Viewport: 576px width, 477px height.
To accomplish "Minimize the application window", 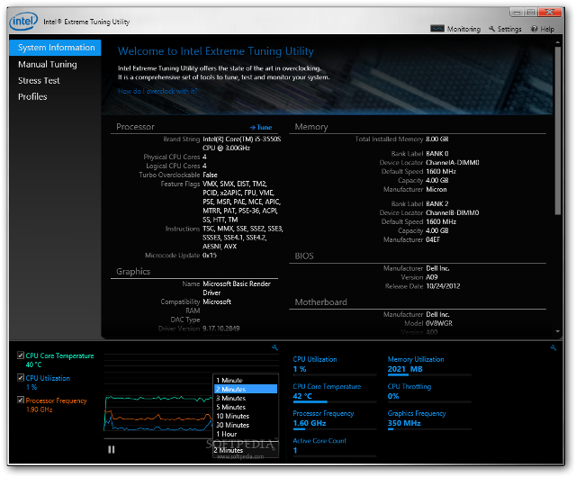I will 517,12.
